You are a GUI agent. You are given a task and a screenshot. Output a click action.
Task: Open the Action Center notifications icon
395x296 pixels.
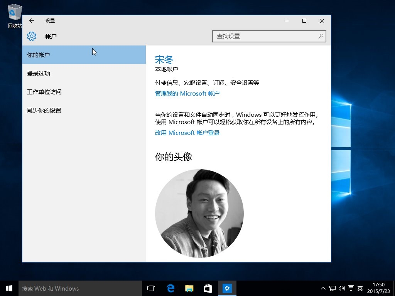pyautogui.click(x=351, y=288)
